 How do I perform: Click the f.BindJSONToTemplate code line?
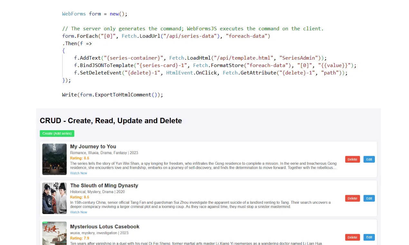coord(215,65)
